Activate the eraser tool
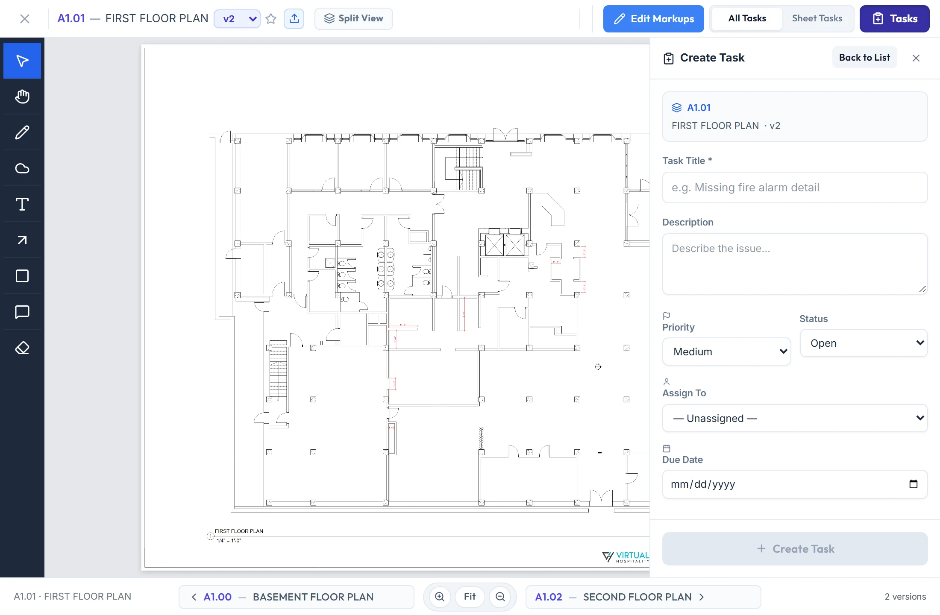This screenshot has width=940, height=615. (x=22, y=348)
